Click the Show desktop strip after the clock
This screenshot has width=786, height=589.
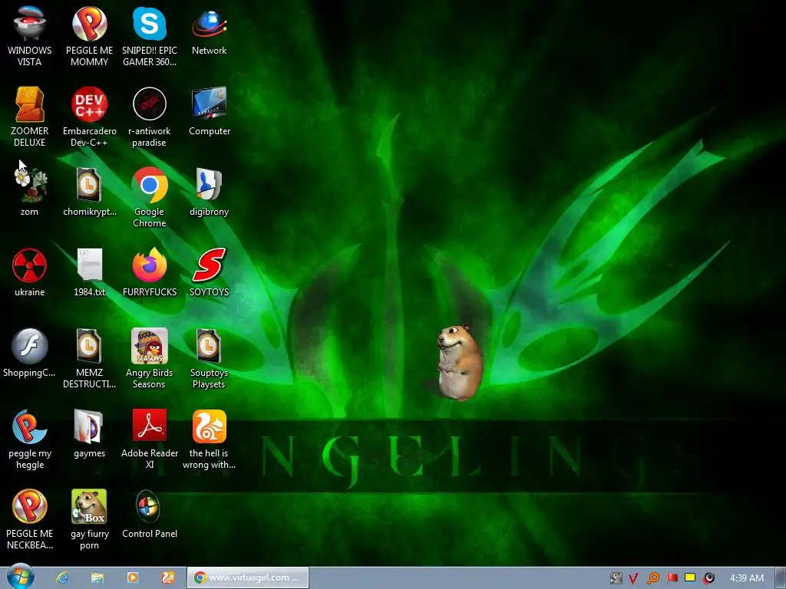point(781,578)
